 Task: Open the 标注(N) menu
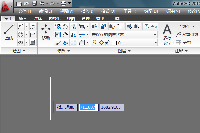173,11
